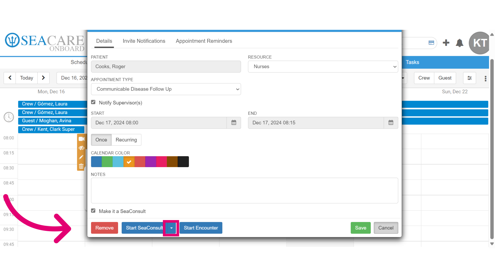Click the hidden-eye icon on the appointment

[81, 148]
